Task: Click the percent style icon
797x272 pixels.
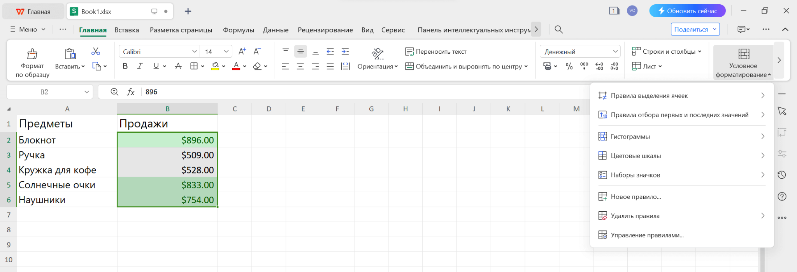Action: [569, 66]
